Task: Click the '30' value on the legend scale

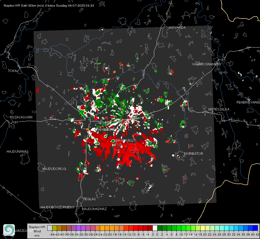Action: 229,234
